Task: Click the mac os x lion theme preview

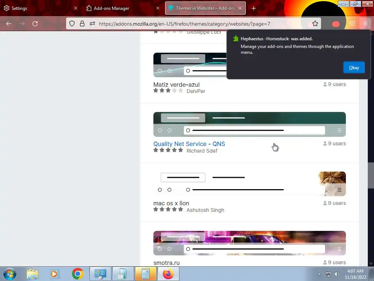Action: (249, 184)
